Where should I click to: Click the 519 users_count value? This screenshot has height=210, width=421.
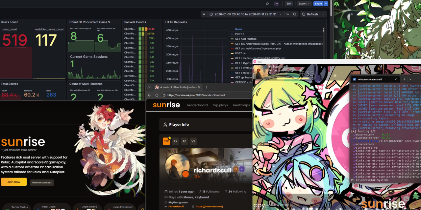tap(15, 40)
